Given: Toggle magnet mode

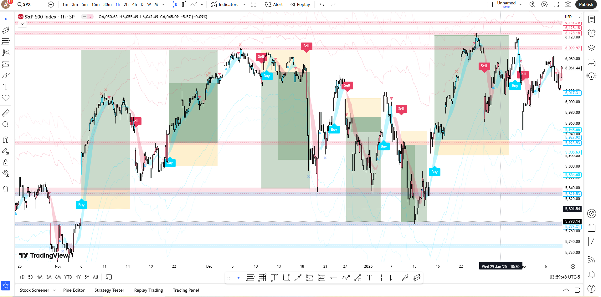Looking at the screenshot, I should coord(6,139).
